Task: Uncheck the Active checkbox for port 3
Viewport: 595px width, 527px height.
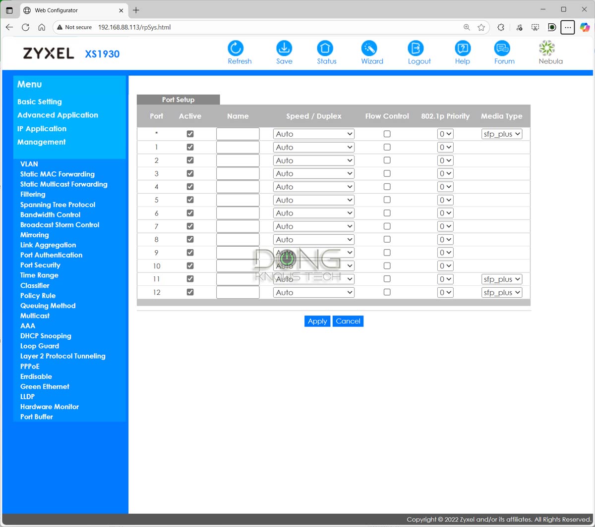Action: point(190,173)
